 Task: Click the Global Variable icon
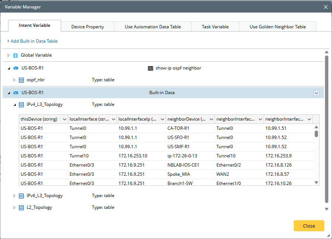(15, 56)
